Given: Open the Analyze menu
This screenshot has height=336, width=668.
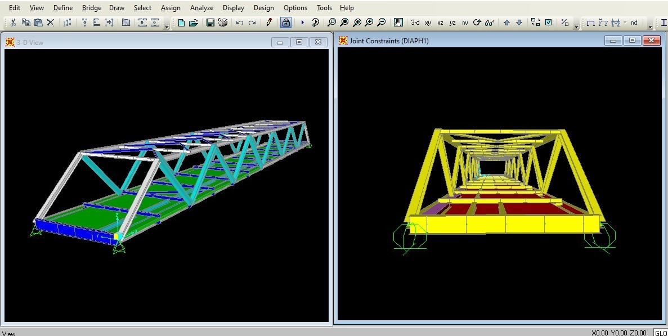Looking at the screenshot, I should [x=201, y=8].
